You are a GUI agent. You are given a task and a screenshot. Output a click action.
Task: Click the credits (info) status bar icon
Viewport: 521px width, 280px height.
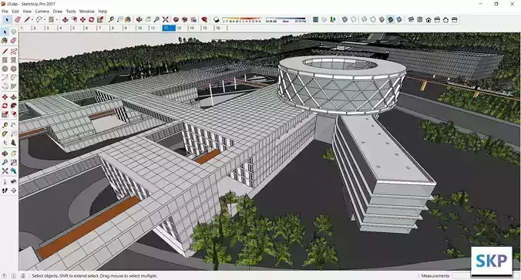click(14, 275)
